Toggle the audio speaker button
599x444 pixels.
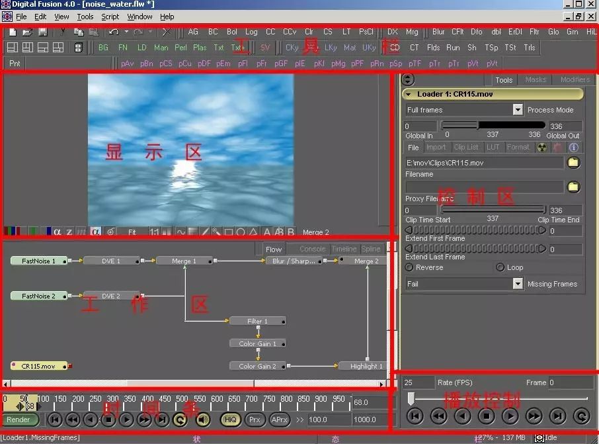pyautogui.click(x=203, y=420)
